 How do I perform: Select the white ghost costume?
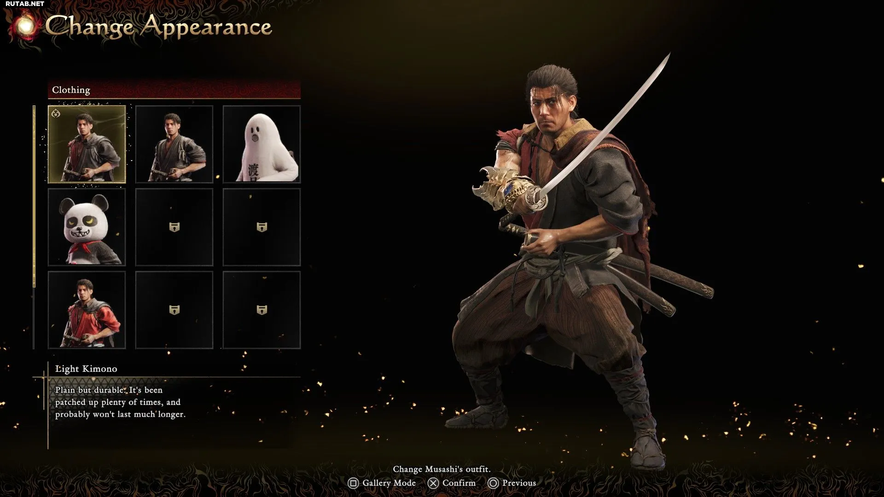point(262,144)
